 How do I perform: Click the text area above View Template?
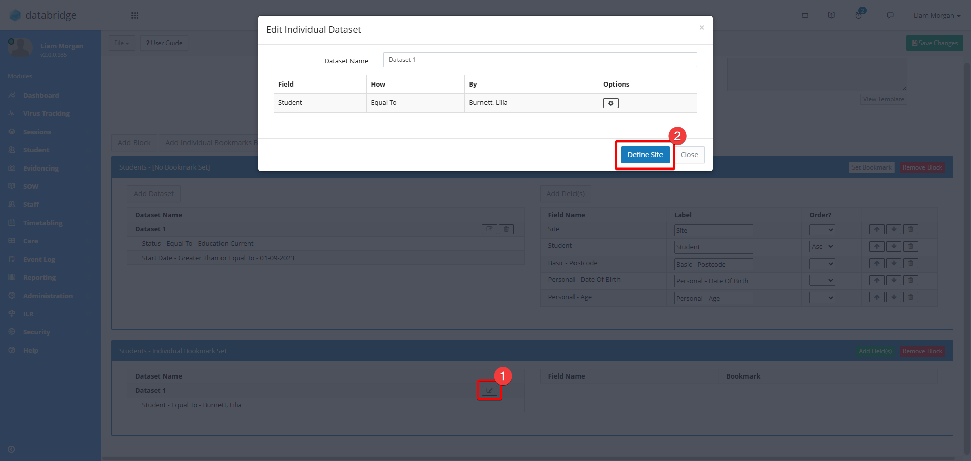click(817, 74)
